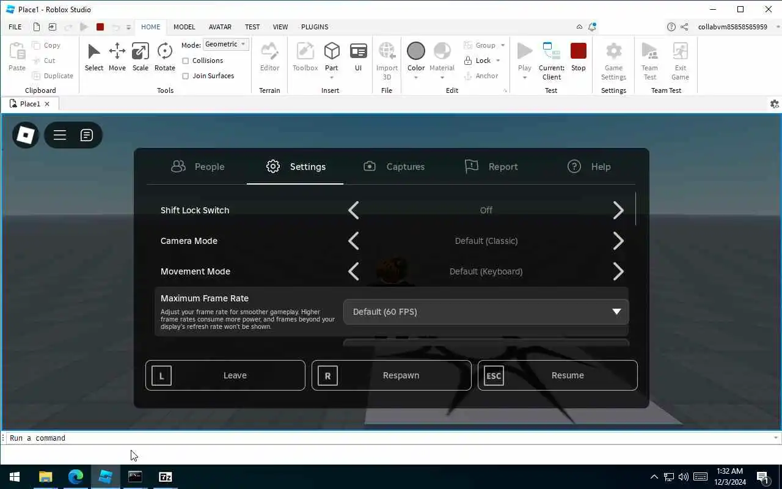Screen dimensions: 782x489
Task: Open the Mode Geometric dropdown
Action: [226, 45]
